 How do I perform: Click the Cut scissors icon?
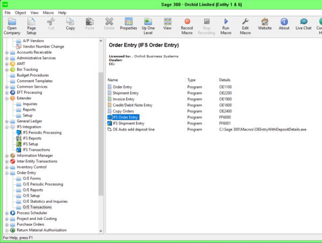tap(51, 21)
